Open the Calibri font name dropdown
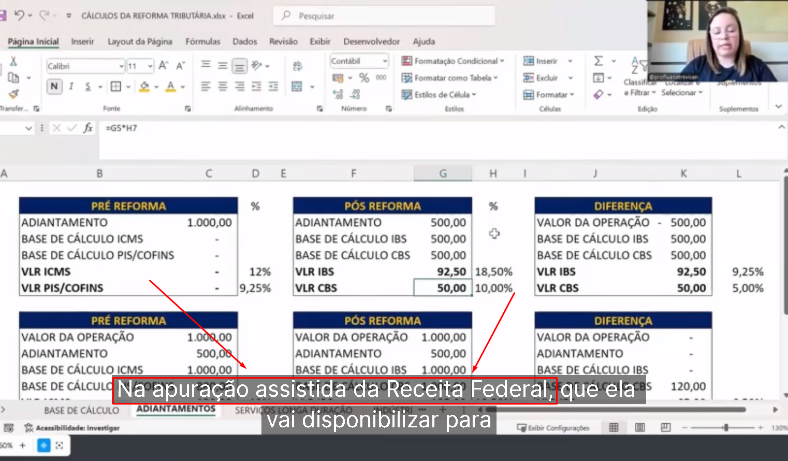The width and height of the screenshot is (788, 461). coord(121,66)
